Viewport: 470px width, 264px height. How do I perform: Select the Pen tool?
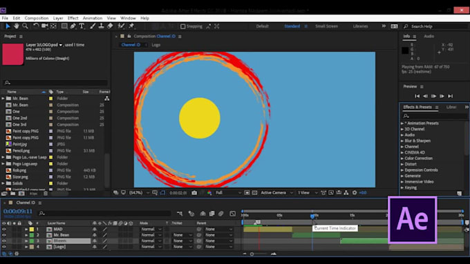point(73,26)
